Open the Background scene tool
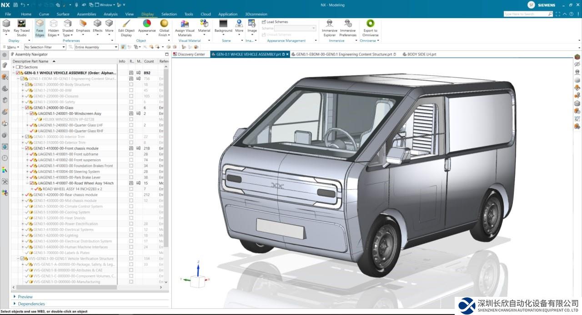Image resolution: width=582 pixels, height=315 pixels. pos(223,28)
